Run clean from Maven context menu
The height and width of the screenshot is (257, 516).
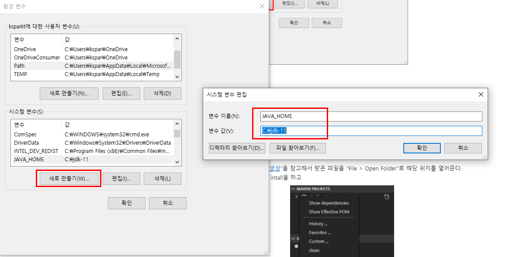(x=314, y=250)
